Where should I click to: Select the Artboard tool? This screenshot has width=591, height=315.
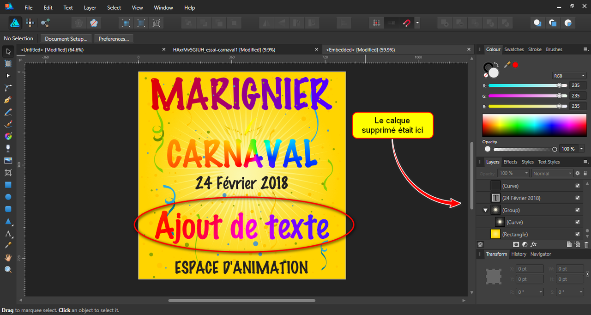[8, 63]
